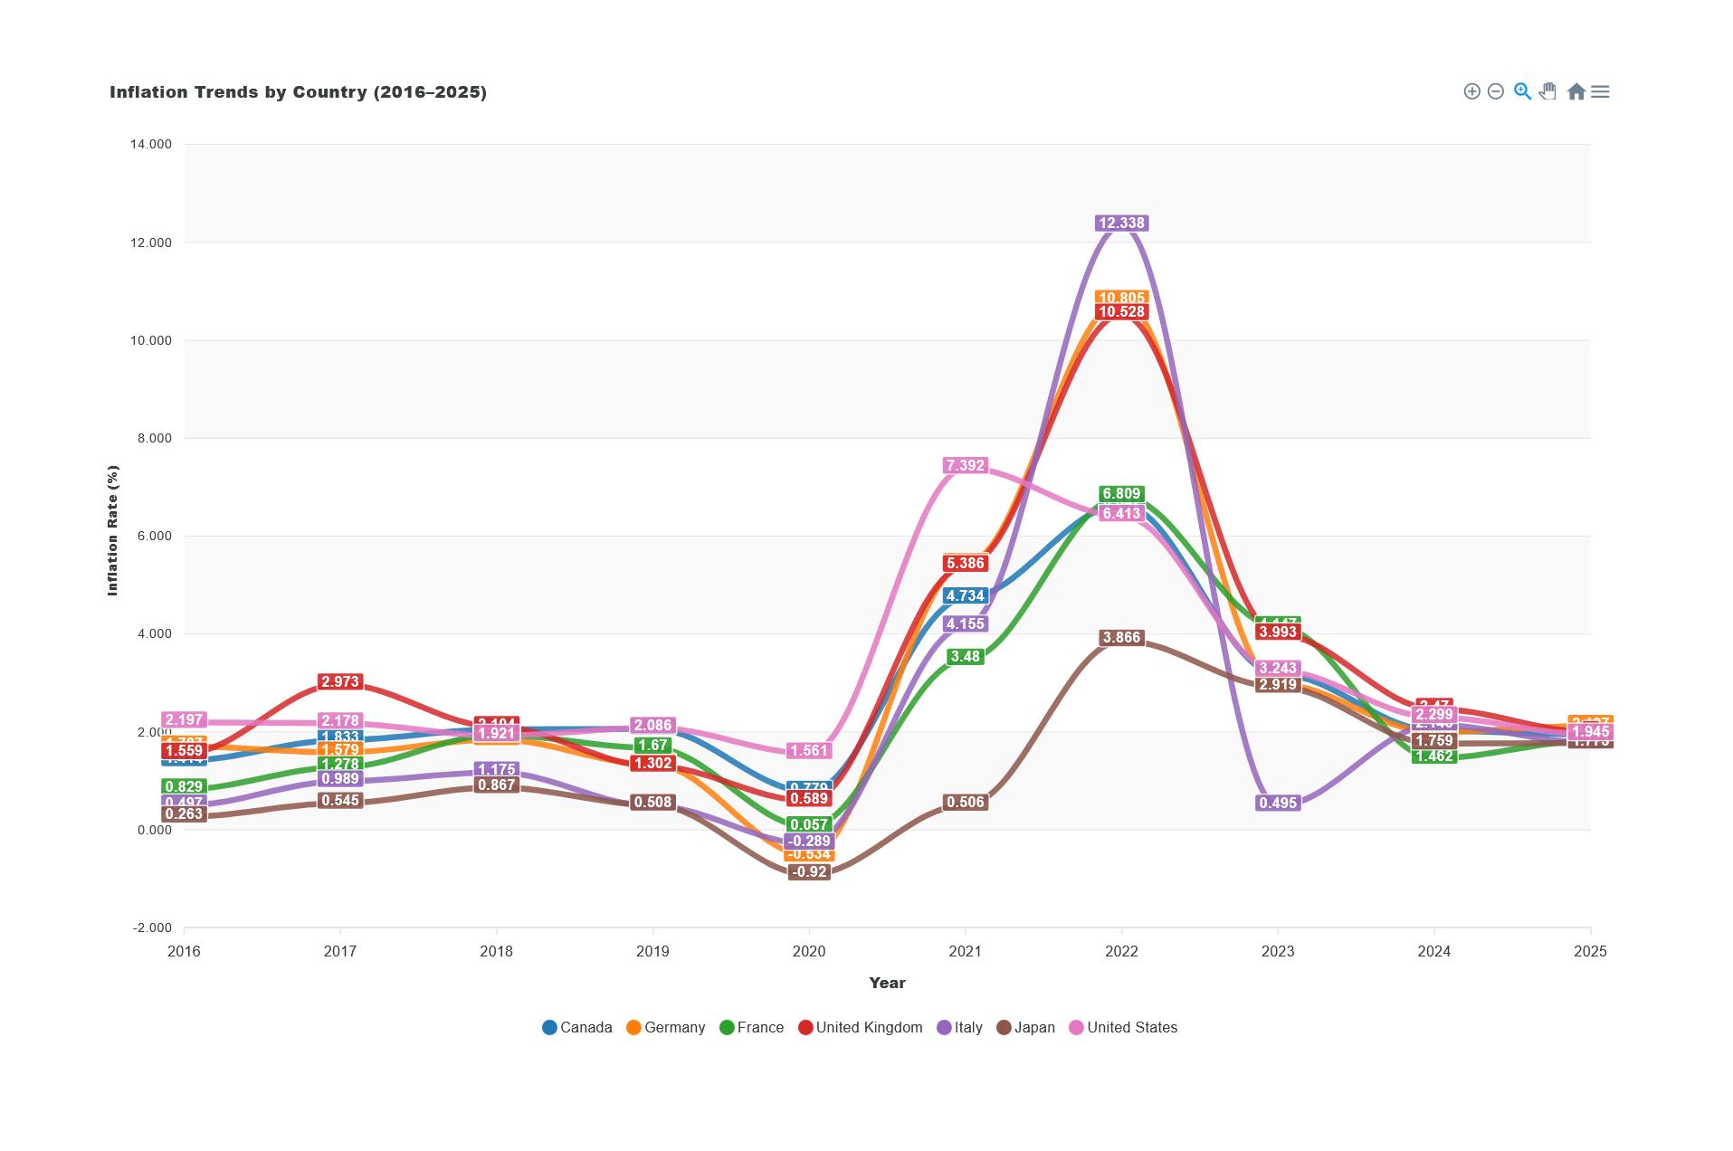Click the Zoom Out minus icon
1733x1151 pixels.
coord(1496,91)
